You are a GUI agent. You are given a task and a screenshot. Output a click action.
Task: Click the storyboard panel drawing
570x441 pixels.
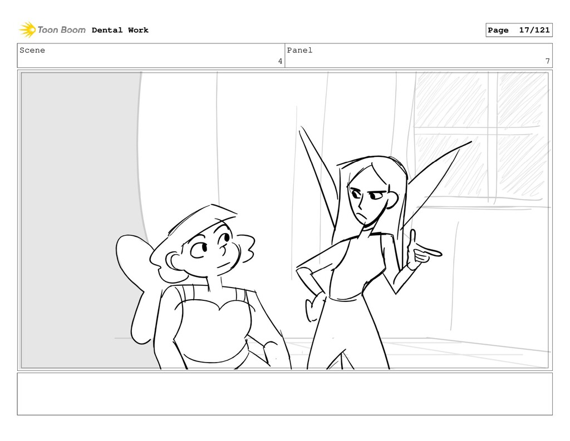click(284, 220)
